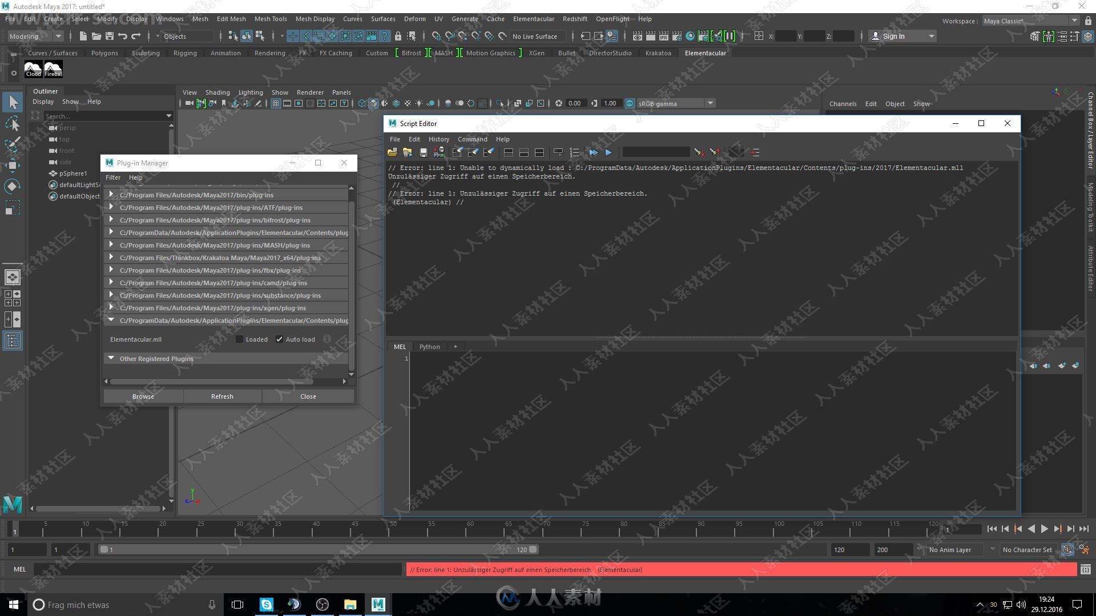
Task: Expand the Maya2017/bin/plug-ins path row
Action: pos(226,195)
